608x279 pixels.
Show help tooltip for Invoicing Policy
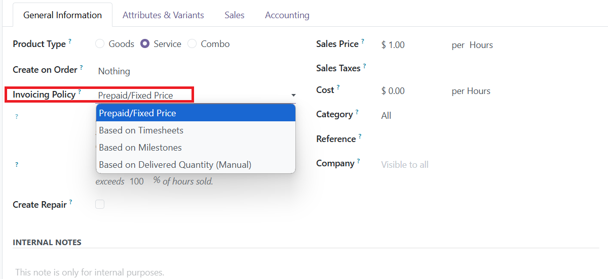(x=80, y=92)
